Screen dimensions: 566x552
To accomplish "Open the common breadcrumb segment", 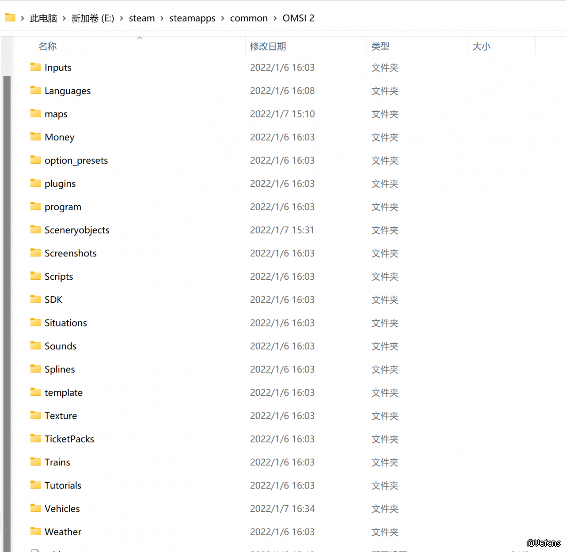I will point(249,18).
